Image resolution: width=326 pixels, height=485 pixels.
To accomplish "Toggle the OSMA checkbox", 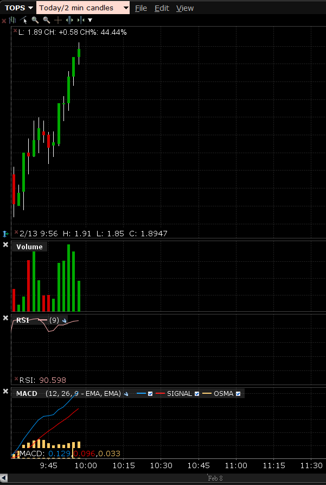I will (238, 394).
